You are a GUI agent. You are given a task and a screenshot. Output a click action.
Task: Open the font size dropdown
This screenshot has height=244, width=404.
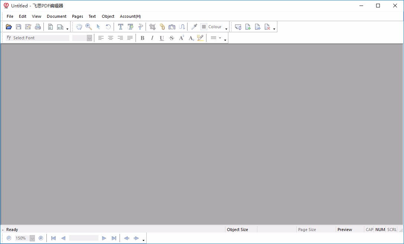(89, 38)
